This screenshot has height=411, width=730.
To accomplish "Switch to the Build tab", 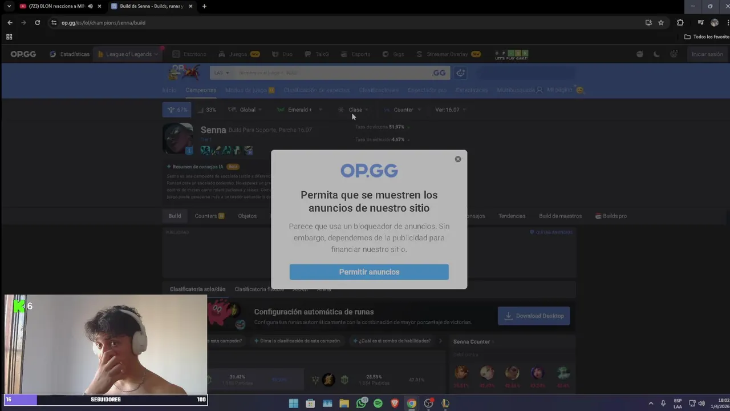I will 175,216.
